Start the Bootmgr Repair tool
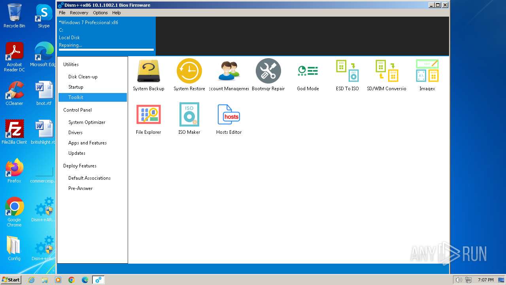 point(268,75)
